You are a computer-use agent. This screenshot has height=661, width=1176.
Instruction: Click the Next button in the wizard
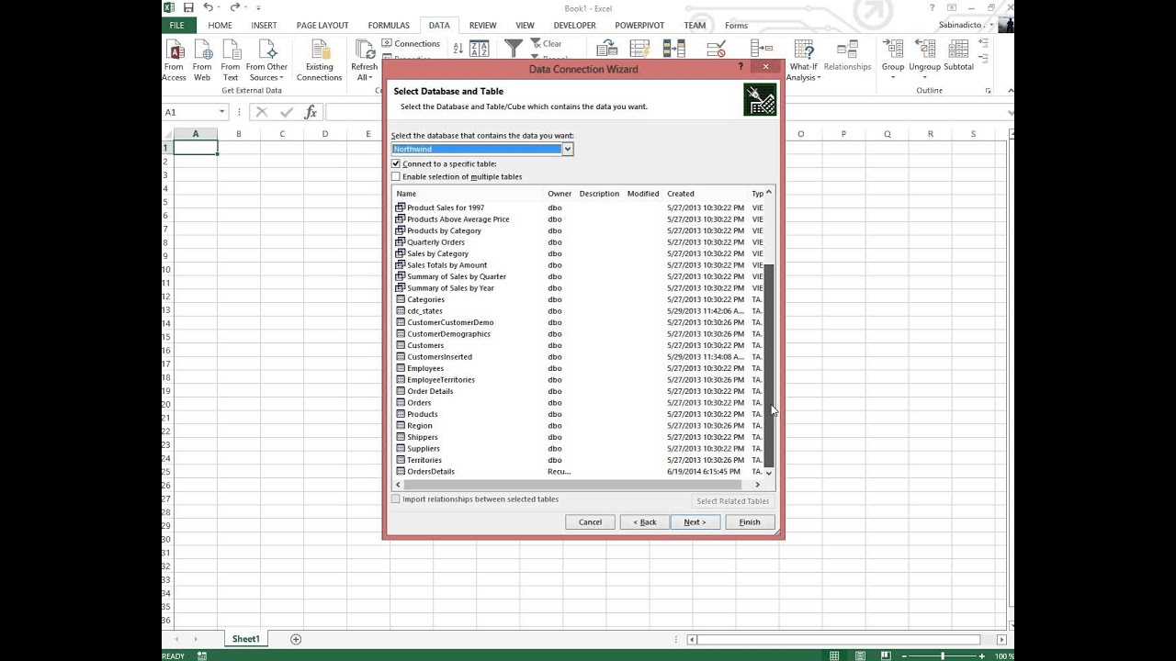point(695,522)
